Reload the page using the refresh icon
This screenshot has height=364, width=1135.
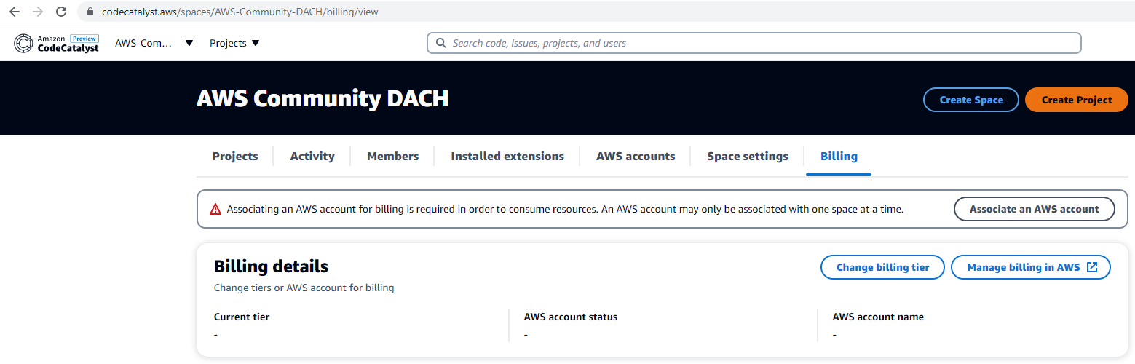[61, 12]
